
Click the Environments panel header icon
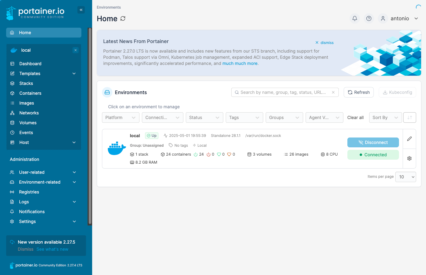107,92
